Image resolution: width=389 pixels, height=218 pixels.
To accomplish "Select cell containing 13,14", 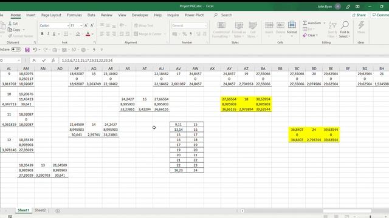I will pos(178,130).
